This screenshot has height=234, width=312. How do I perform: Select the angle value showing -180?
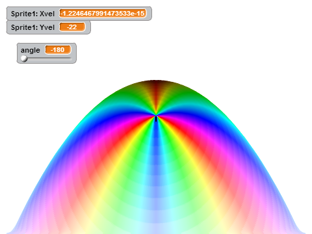point(58,50)
